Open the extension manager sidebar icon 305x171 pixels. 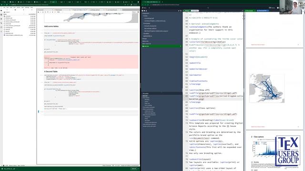(x=1, y=31)
